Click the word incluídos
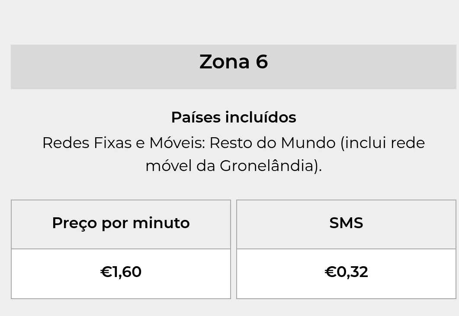Viewport: 459px width, 316px height. [260, 117]
